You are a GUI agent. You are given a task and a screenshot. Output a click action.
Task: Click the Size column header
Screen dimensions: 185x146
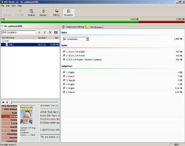click(x=53, y=38)
